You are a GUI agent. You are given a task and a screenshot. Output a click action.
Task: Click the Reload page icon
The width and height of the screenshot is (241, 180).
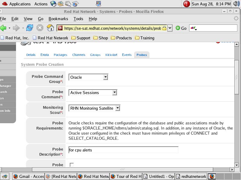coord(30,28)
